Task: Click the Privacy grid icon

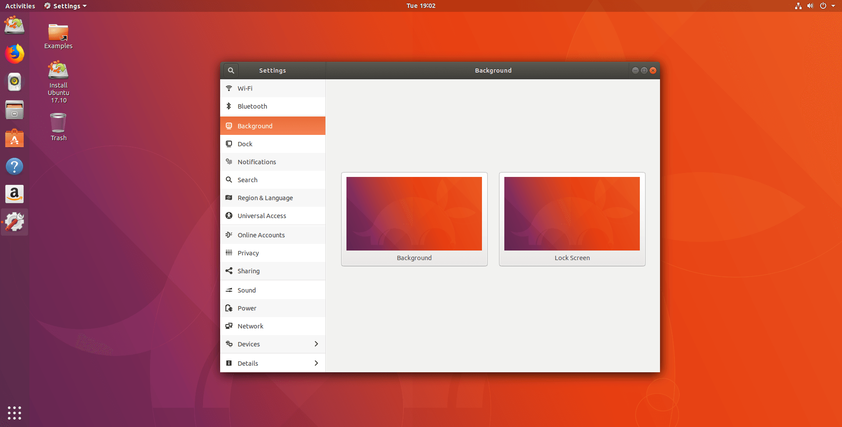Action: (x=229, y=253)
